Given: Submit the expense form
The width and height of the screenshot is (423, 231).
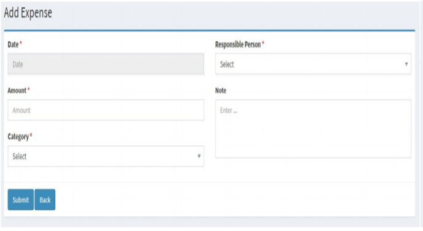Looking at the screenshot, I should [x=20, y=200].
